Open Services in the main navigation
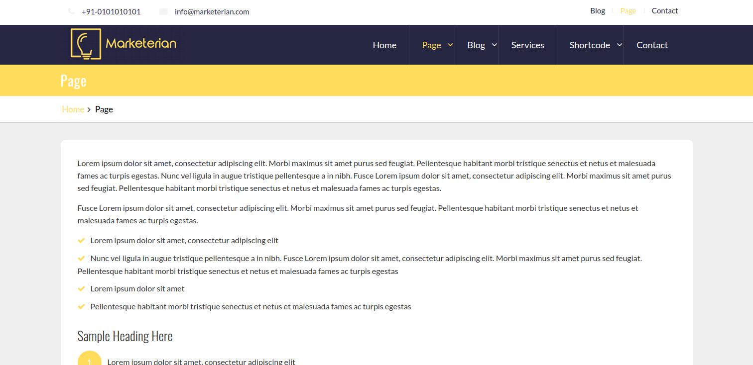This screenshot has height=365, width=753. [527, 45]
